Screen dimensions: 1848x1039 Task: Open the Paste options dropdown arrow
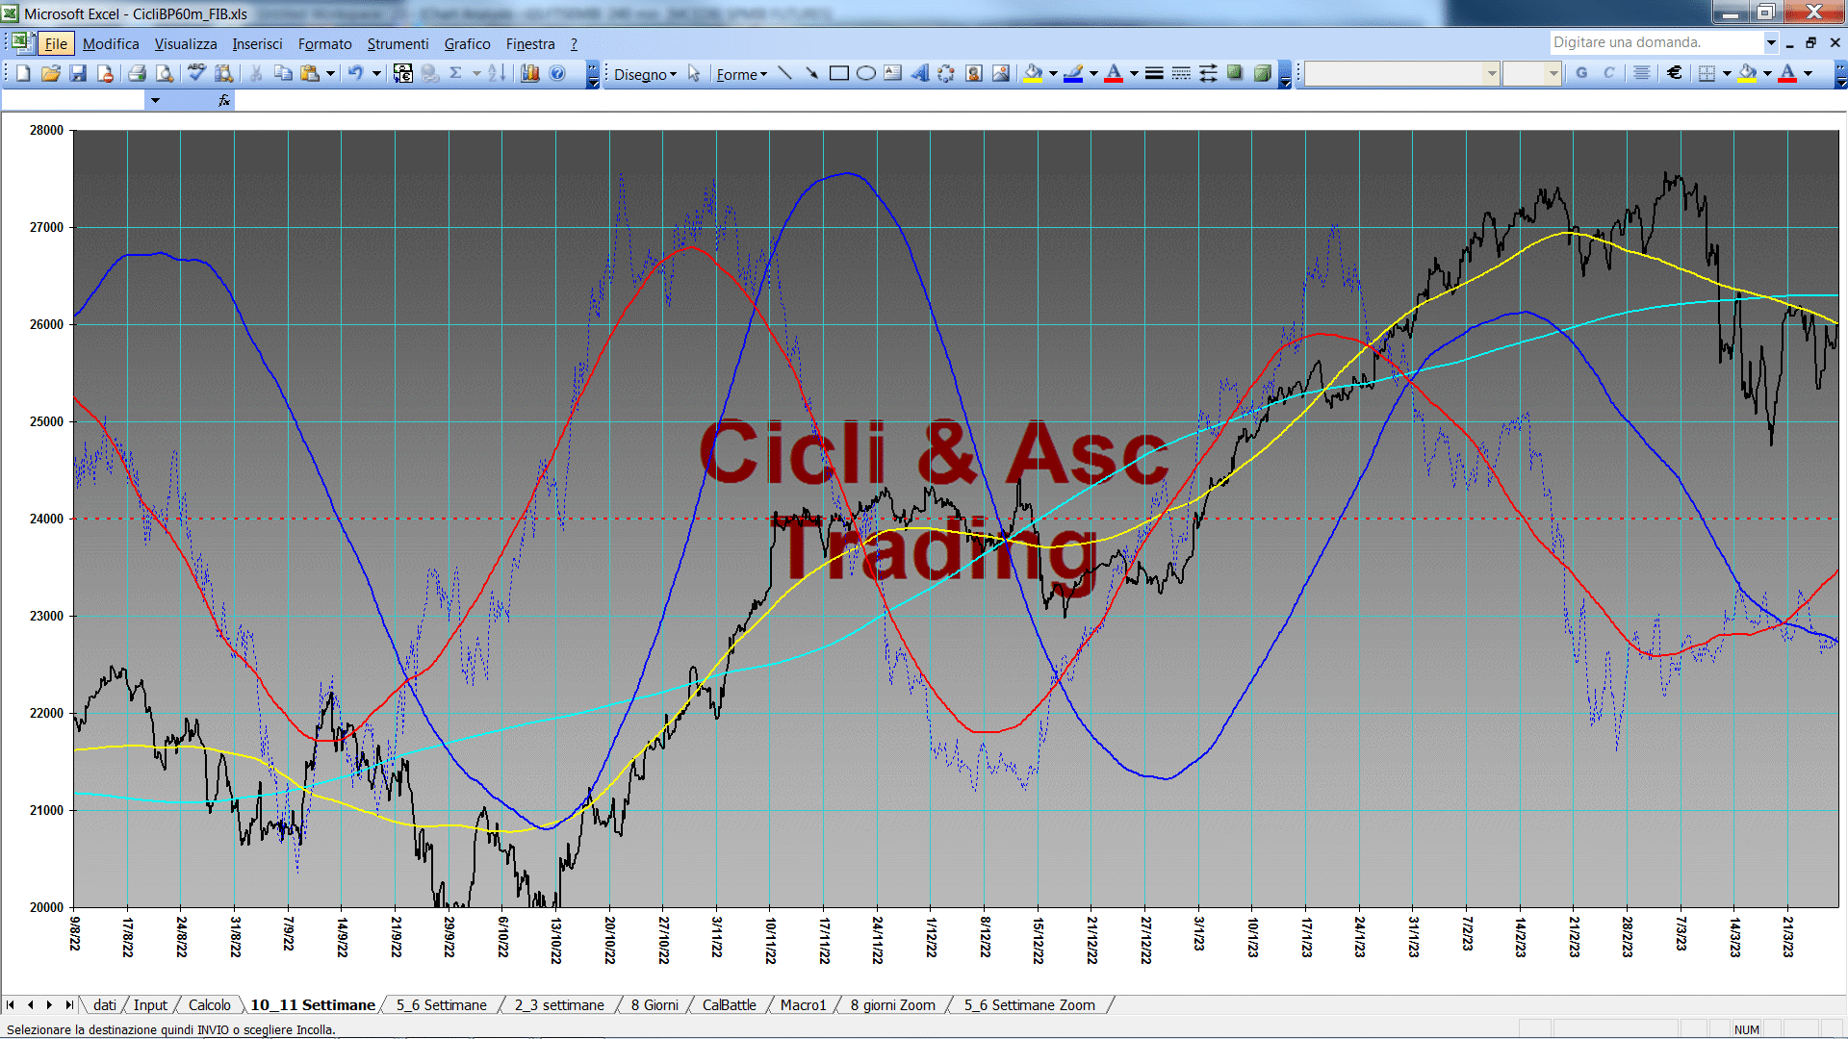click(330, 73)
